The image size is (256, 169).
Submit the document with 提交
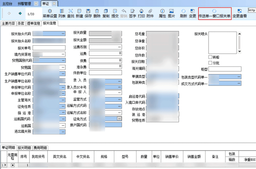pos(115,13)
